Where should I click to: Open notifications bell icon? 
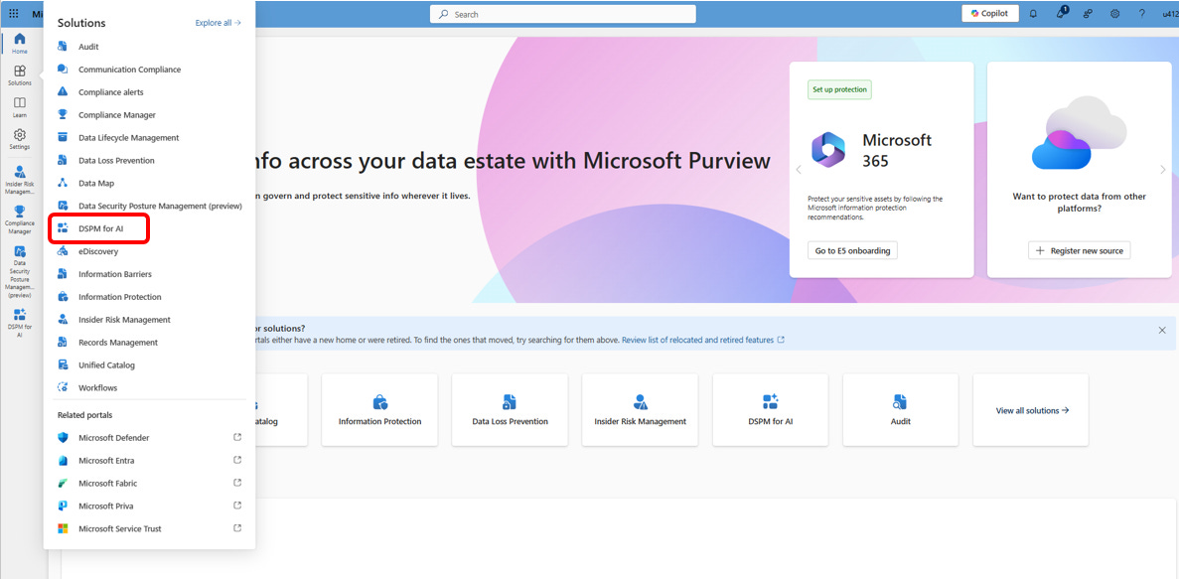(x=1033, y=14)
